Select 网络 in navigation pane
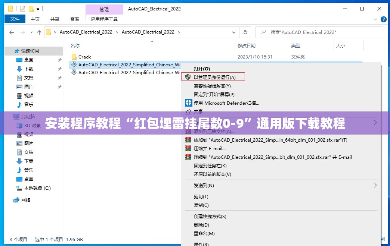The width and height of the screenshot is (390, 246). (26, 200)
